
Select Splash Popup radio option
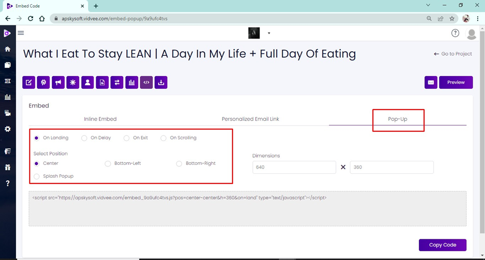[37, 176]
